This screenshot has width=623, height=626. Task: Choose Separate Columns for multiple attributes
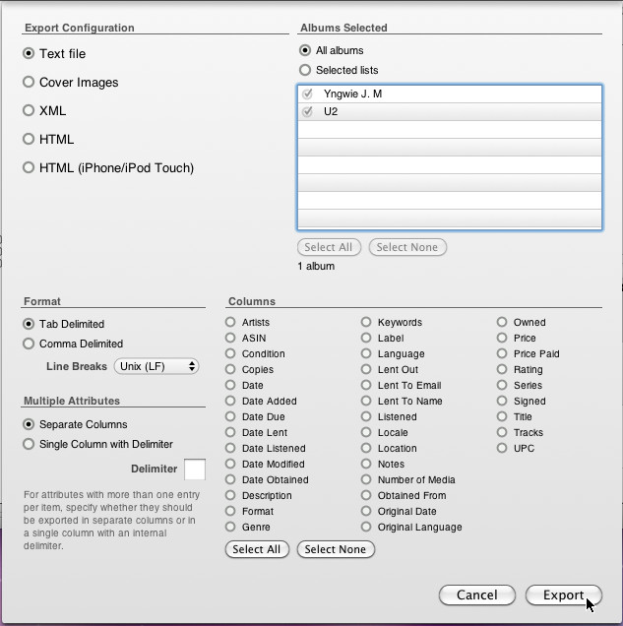[x=29, y=424]
